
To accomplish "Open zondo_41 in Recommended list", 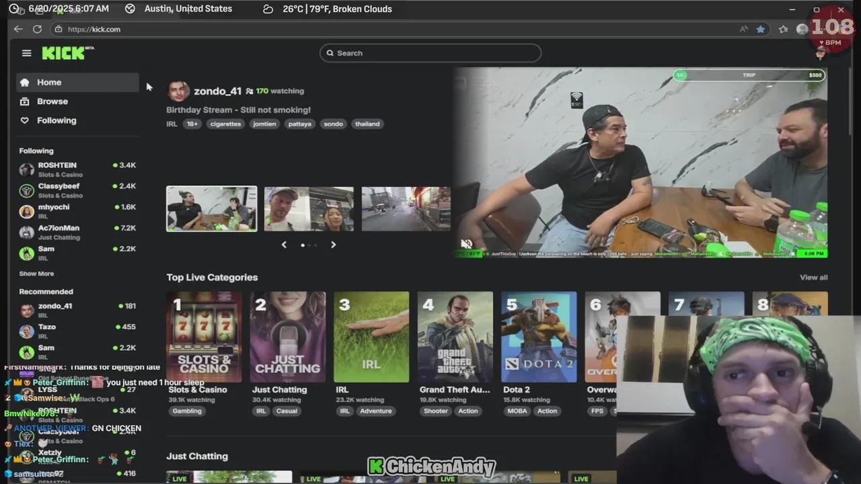I will (77, 310).
